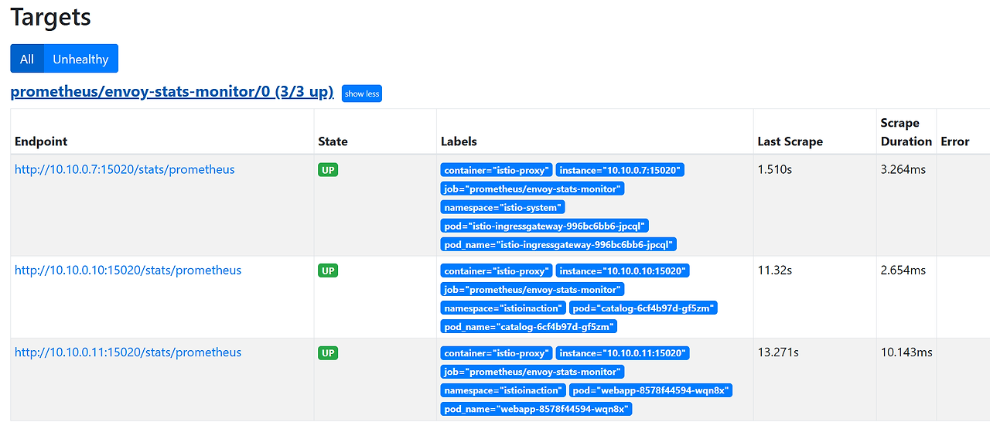The image size is (990, 422).
Task: Click the pod="webapp-8578f44594-wqn8x" label
Action: tap(650, 390)
